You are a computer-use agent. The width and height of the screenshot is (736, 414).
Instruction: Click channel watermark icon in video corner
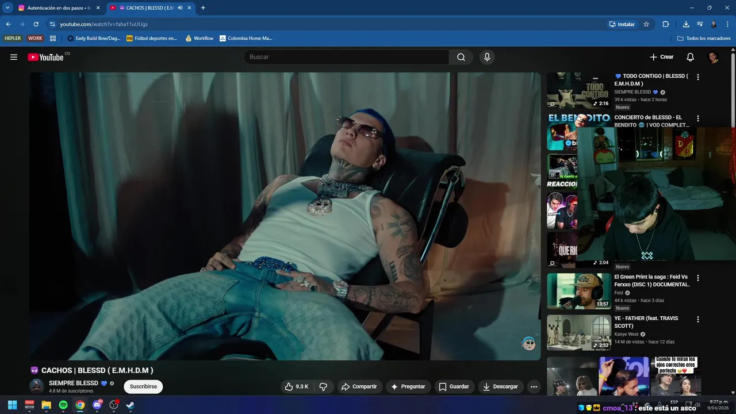click(x=528, y=344)
